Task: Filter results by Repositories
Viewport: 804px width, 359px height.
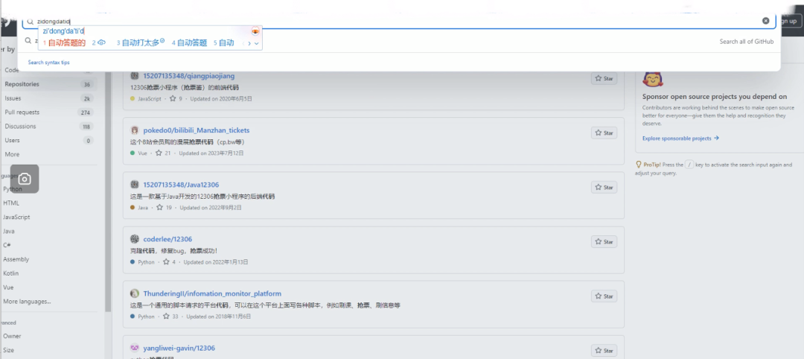Action: (48, 84)
